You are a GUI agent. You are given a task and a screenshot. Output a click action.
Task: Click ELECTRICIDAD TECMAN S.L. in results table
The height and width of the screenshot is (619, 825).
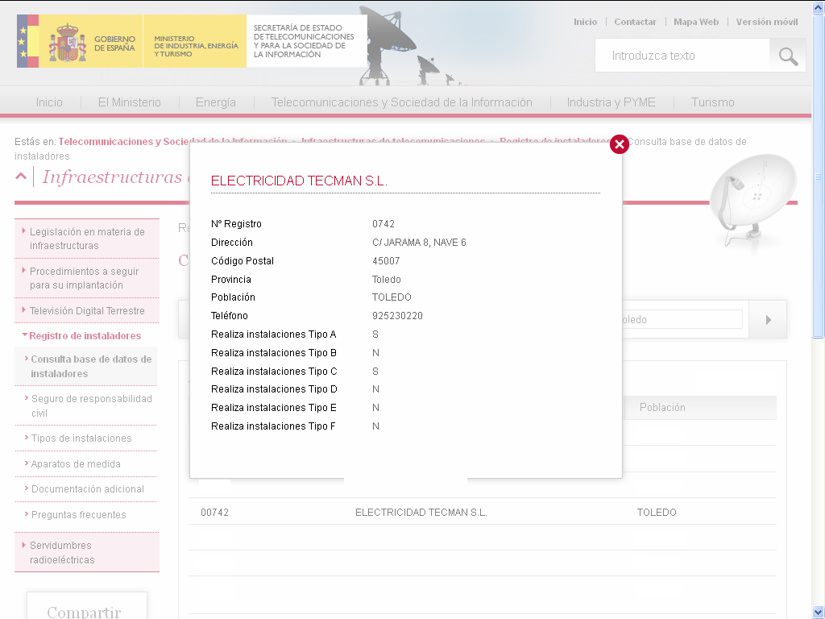[x=421, y=512]
